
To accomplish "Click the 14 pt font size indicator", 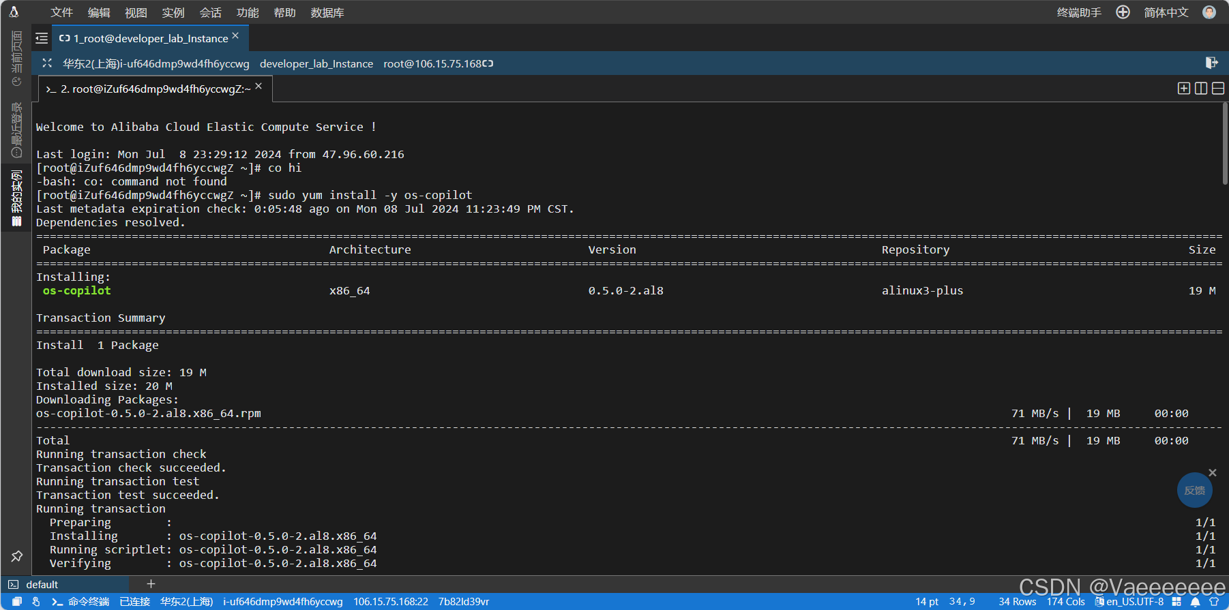I will tap(927, 601).
